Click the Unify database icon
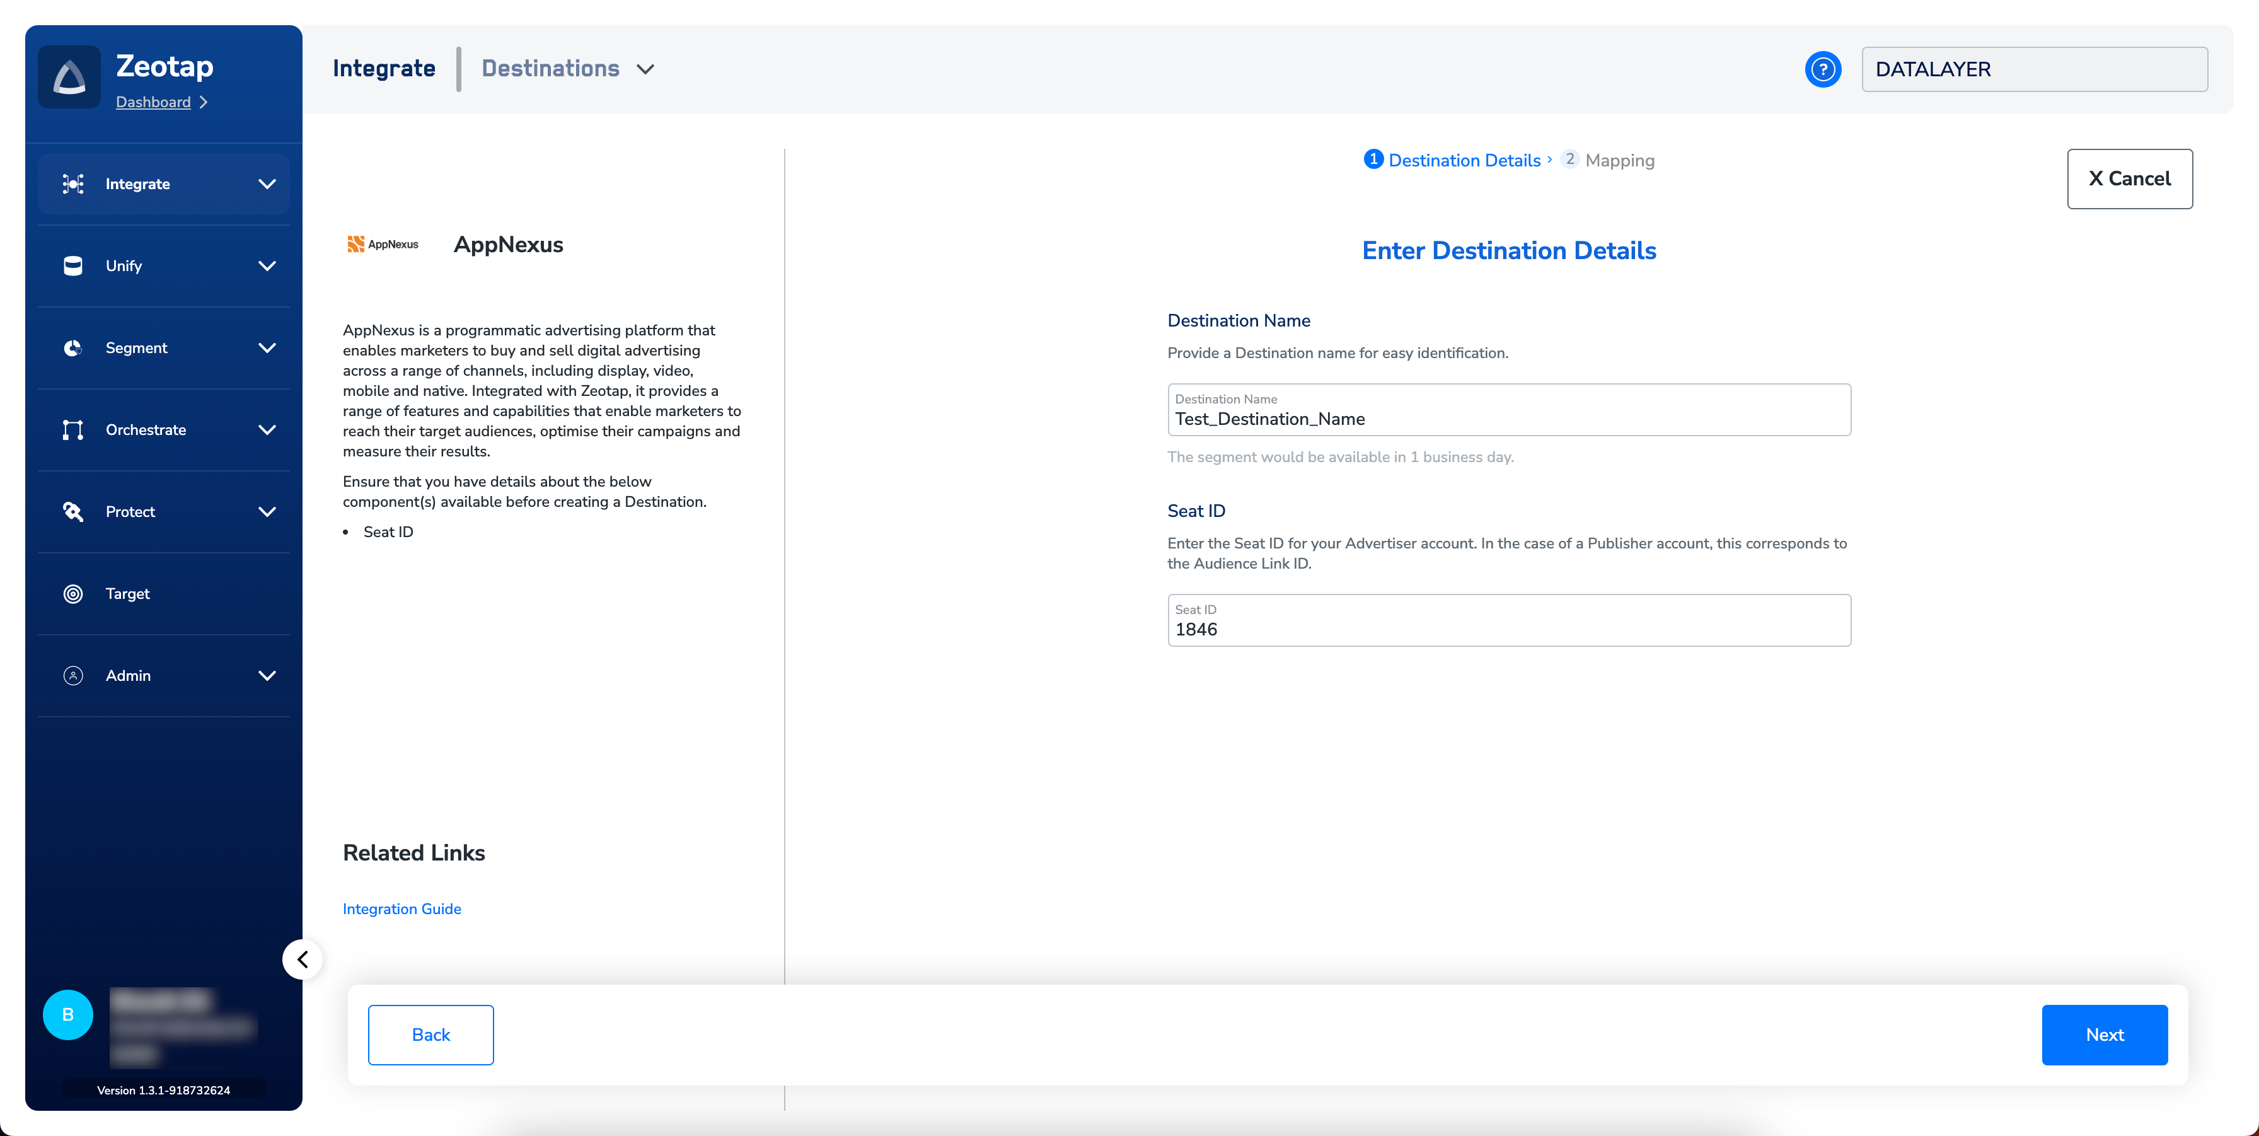The height and width of the screenshot is (1136, 2259). pyautogui.click(x=72, y=266)
